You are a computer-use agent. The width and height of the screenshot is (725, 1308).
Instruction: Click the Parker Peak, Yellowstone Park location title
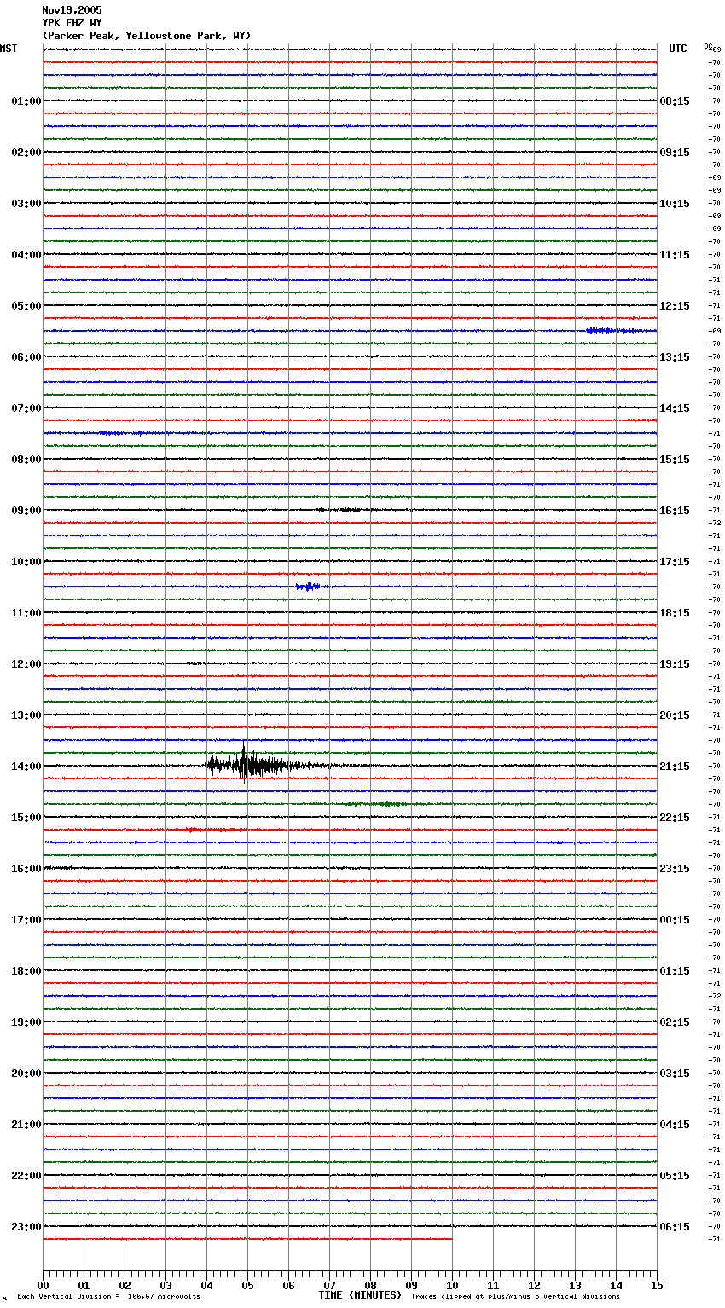(146, 36)
